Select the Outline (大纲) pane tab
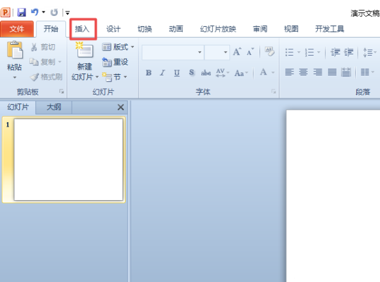This screenshot has height=282, width=380. [54, 107]
